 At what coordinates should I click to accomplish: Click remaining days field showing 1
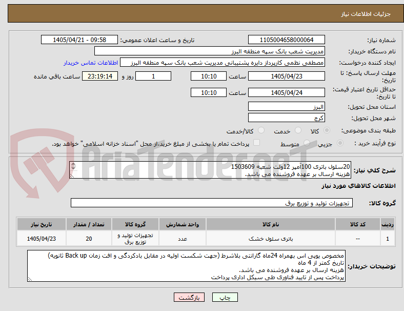point(153,76)
